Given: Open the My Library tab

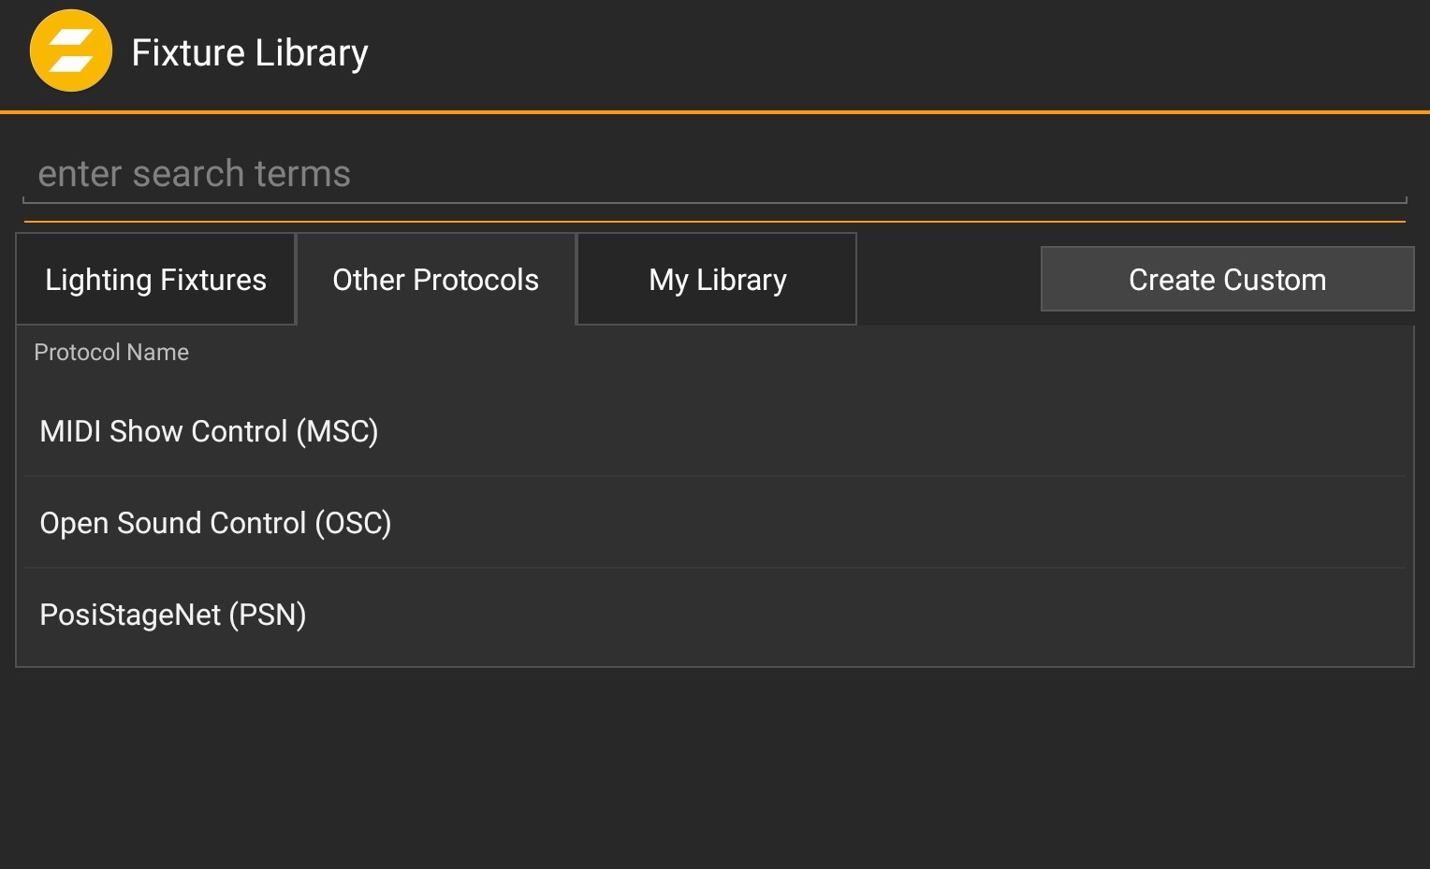Looking at the screenshot, I should 717,280.
